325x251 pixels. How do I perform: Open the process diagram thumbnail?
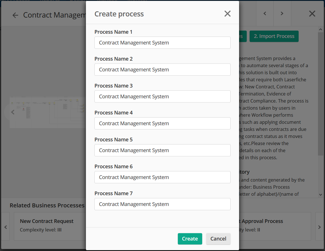coord(48,112)
